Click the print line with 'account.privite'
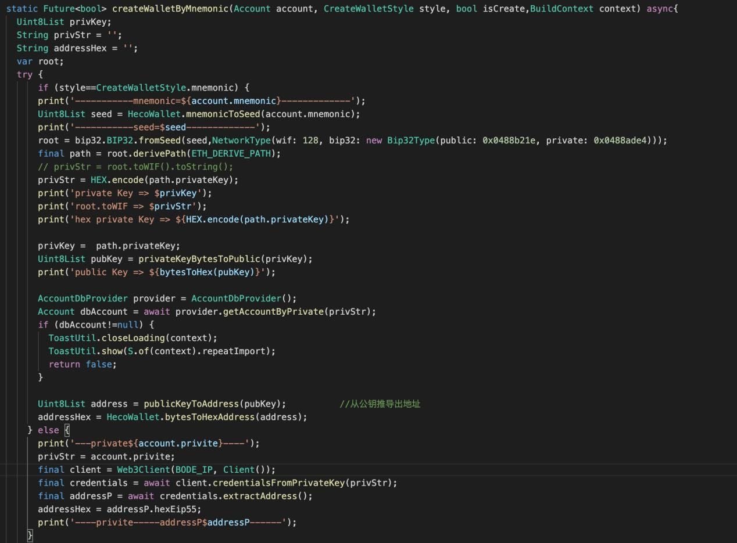 (149, 443)
